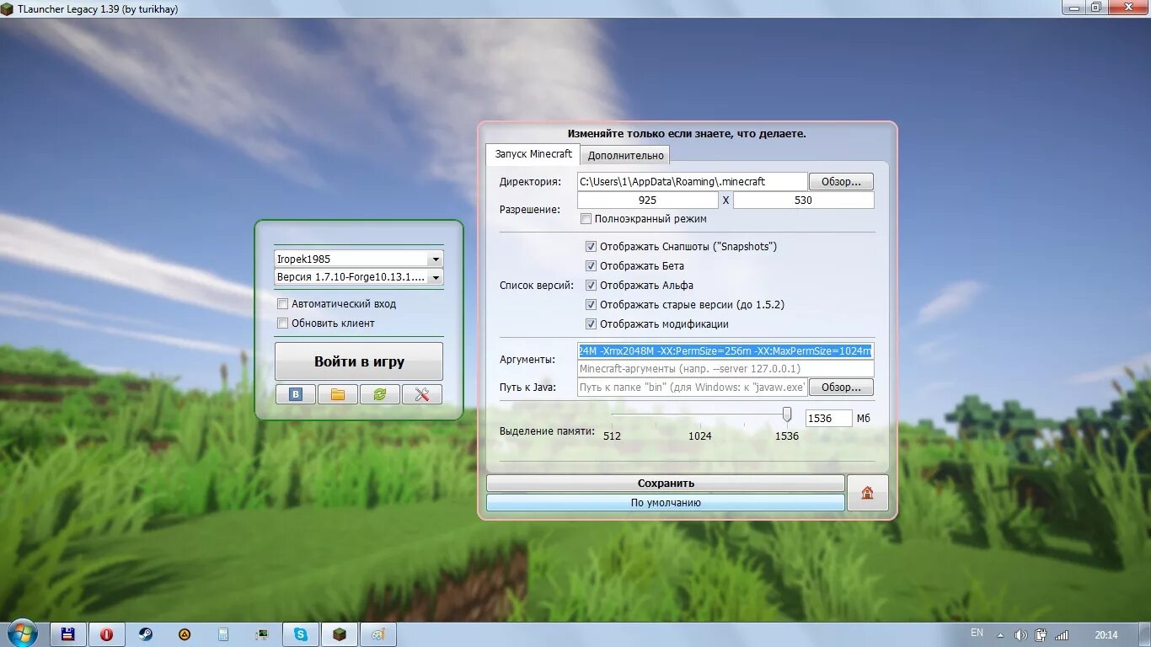This screenshot has height=647, width=1151.
Task: Open the floppy-disk app on taskbar
Action: coord(68,634)
